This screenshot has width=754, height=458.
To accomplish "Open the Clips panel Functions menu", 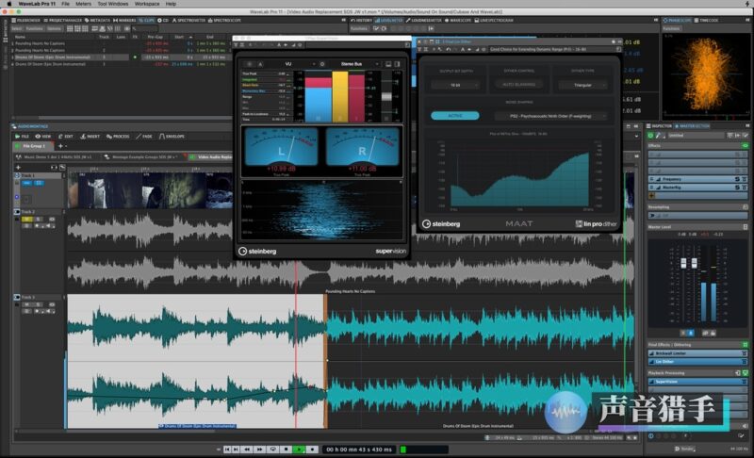I will (x=35, y=29).
